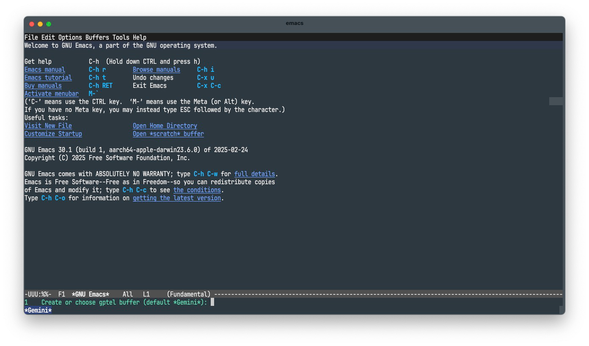This screenshot has height=346, width=589.
Task: Open the File menu
Action: 31,37
